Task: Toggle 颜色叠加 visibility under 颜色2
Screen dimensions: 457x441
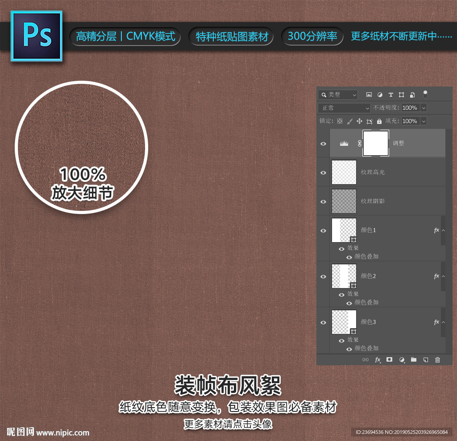Action: (349, 303)
